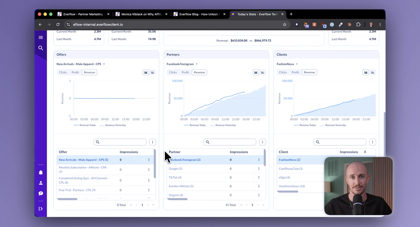420x227 pixels.
Task: Select Profit metric in the Partners chart
Action: click(185, 72)
